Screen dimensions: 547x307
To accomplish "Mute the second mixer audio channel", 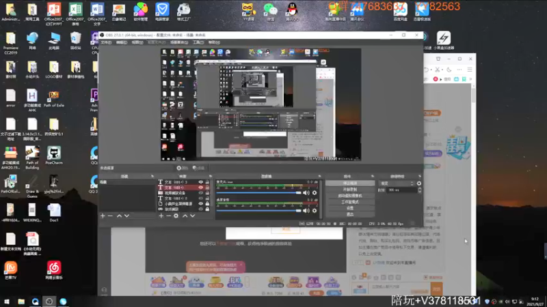I will click(x=306, y=211).
